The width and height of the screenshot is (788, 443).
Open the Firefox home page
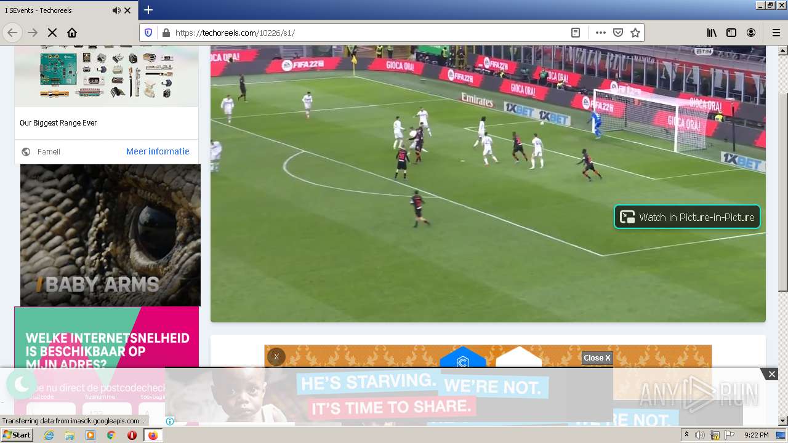click(x=72, y=33)
